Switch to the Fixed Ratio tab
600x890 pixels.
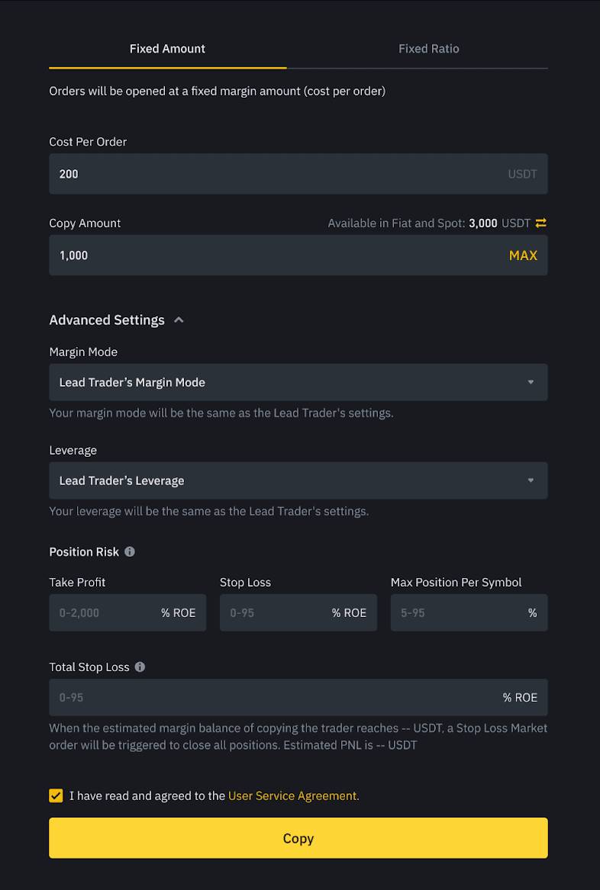(x=429, y=49)
